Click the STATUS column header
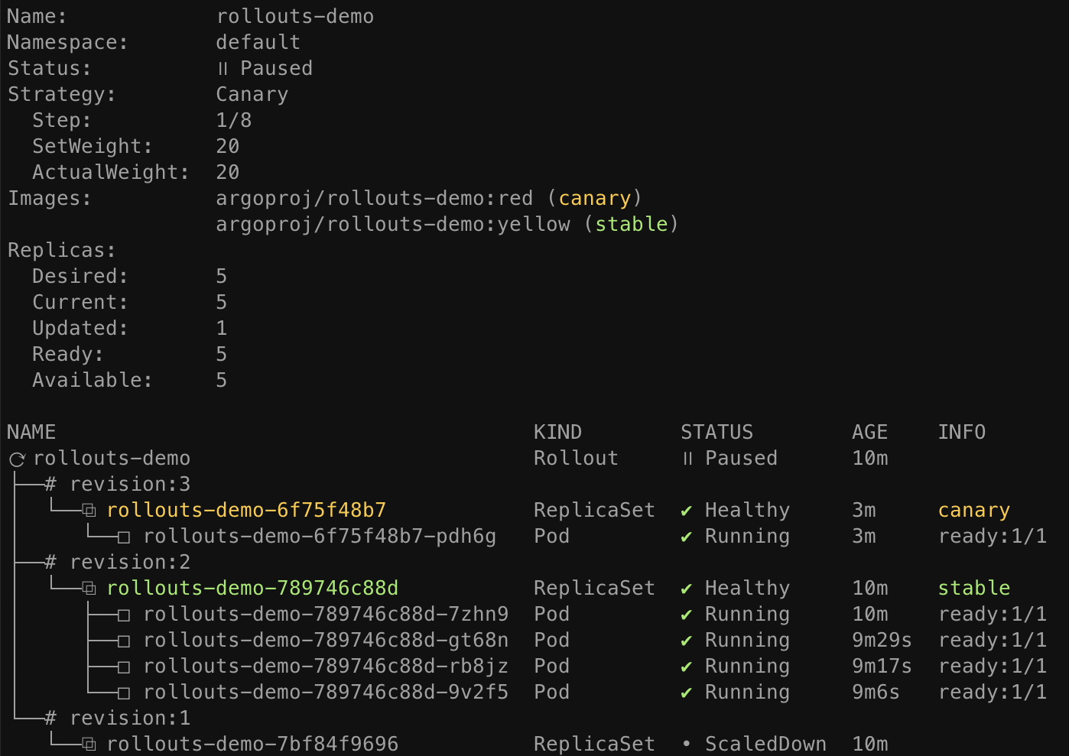The height and width of the screenshot is (756, 1069). 716,433
